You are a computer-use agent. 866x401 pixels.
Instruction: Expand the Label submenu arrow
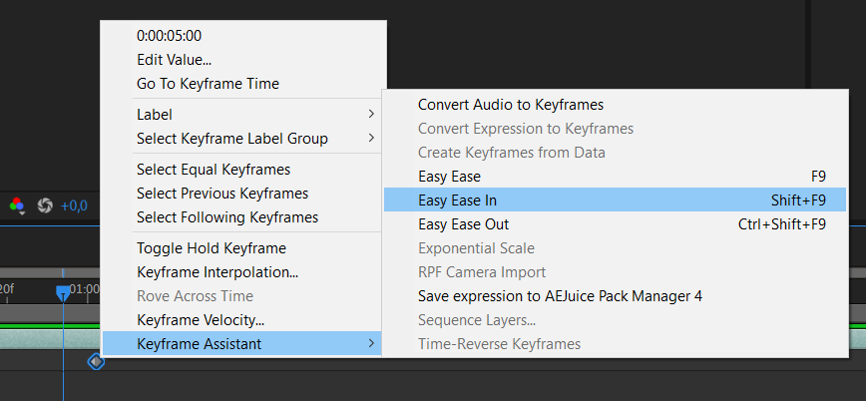[x=372, y=115]
